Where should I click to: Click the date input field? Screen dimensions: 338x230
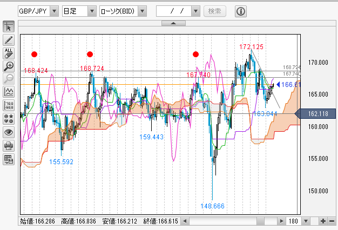tap(174, 11)
